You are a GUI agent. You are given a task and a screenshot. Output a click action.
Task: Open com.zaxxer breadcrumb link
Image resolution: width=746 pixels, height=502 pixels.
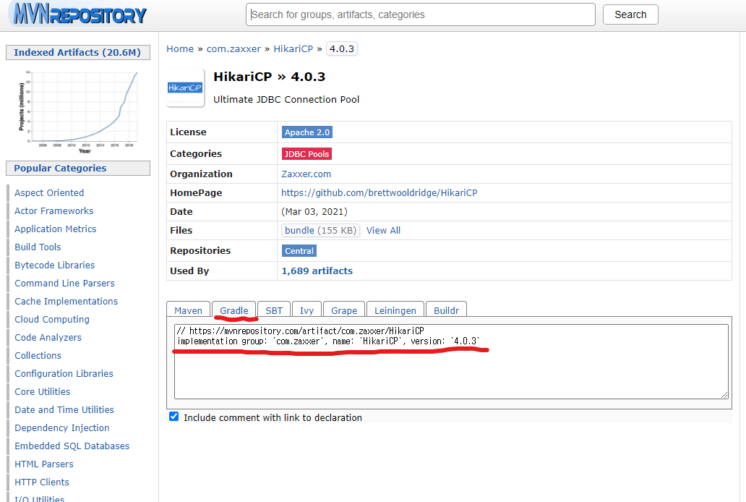pos(233,48)
